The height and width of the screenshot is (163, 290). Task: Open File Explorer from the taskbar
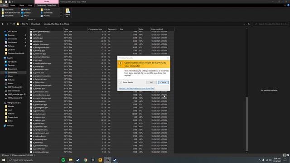pos(71,160)
